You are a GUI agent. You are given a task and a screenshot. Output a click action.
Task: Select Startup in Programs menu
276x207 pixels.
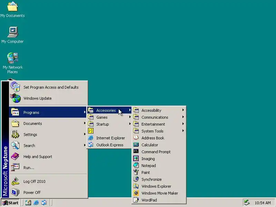coord(109,124)
